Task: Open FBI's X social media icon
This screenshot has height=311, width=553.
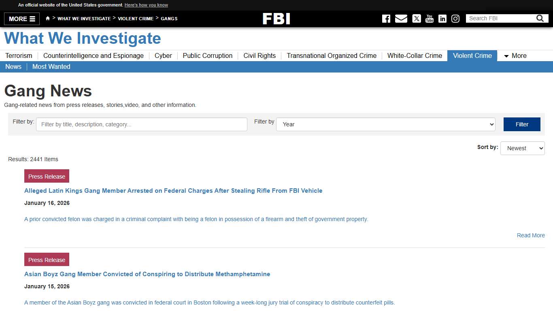Action: [416, 18]
